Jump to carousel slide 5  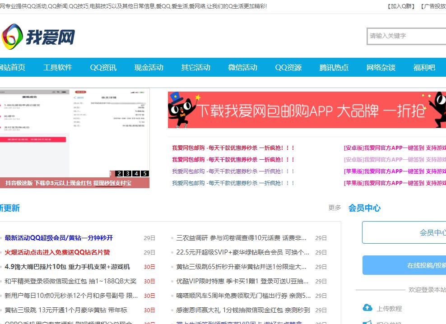(x=144, y=173)
